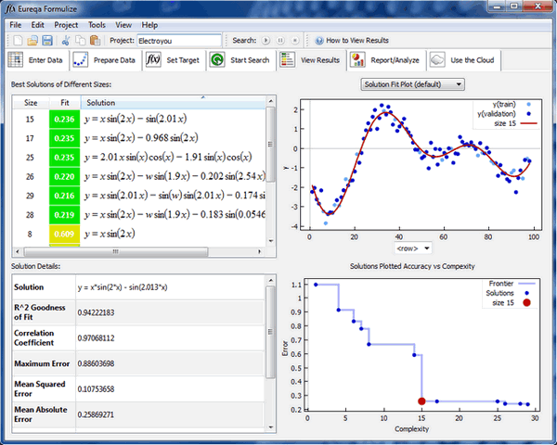Expand the Solution Fit Plot dropdown
The image size is (557, 445).
coord(412,84)
